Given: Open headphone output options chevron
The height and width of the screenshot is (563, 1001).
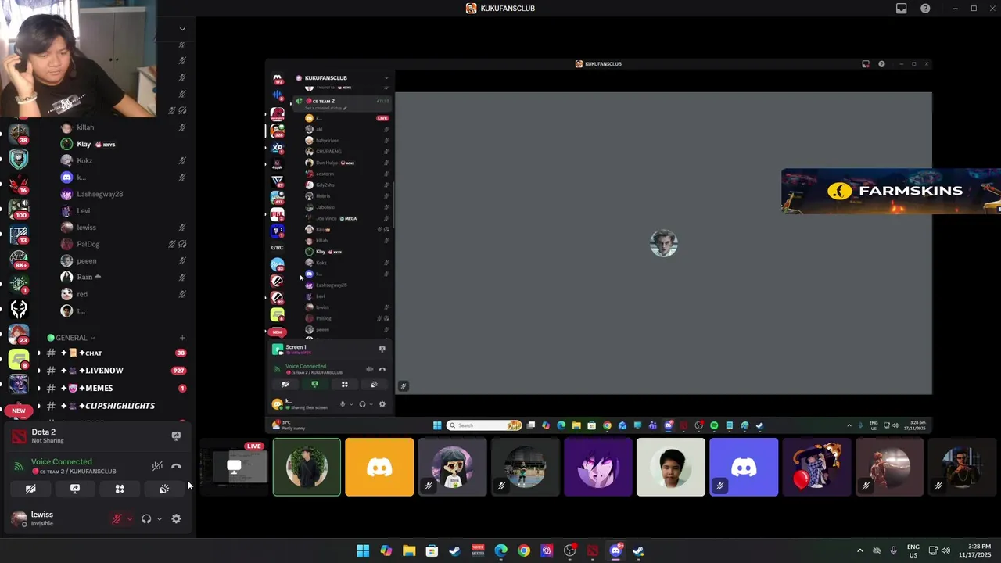Looking at the screenshot, I should point(160,518).
